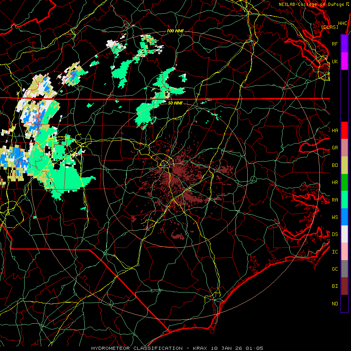
Task: Click the 100 NMI range ring label
Action: pos(175,31)
